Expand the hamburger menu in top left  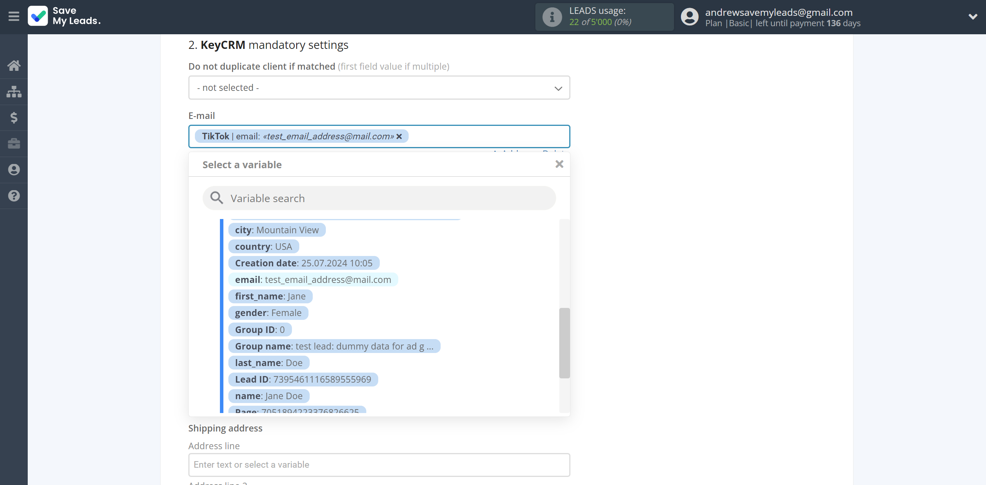14,17
